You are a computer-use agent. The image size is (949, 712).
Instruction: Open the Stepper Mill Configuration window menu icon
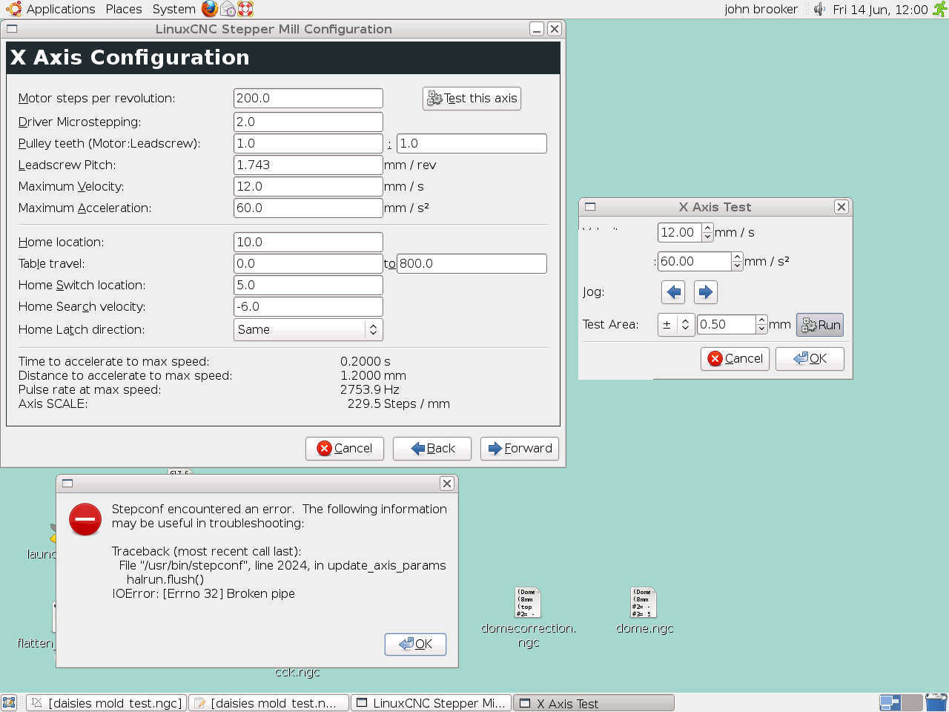tap(11, 29)
